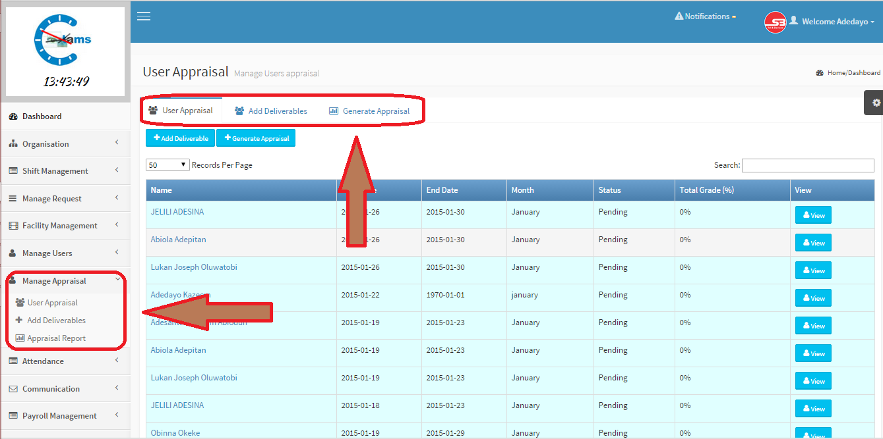
Task: Click the Appraisal Report chart icon in sidebar
Action: (20, 338)
